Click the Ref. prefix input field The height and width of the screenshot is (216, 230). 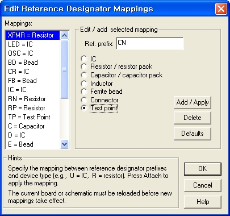pos(150,43)
